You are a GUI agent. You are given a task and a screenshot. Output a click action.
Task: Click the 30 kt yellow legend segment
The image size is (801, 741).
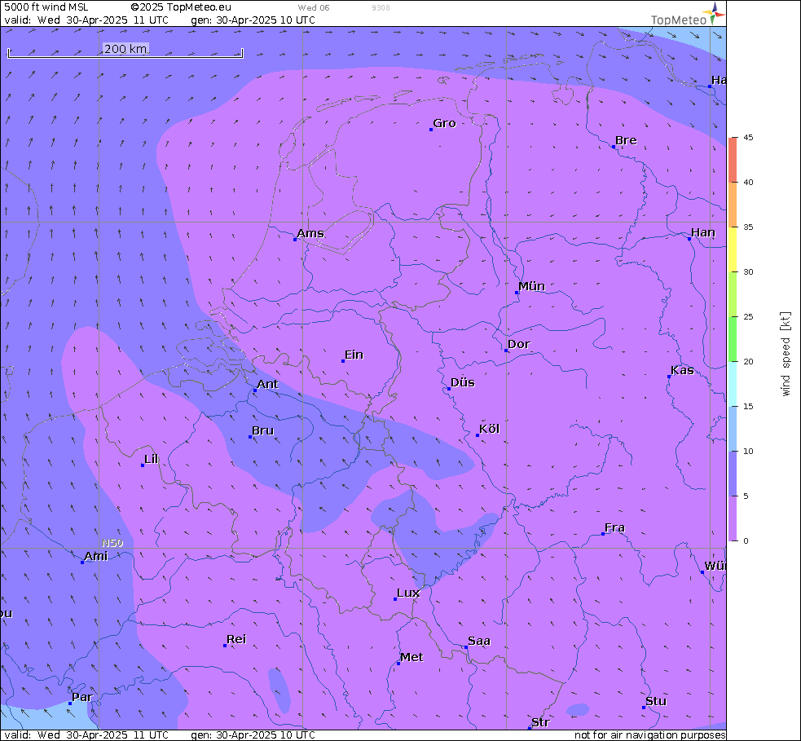(733, 250)
